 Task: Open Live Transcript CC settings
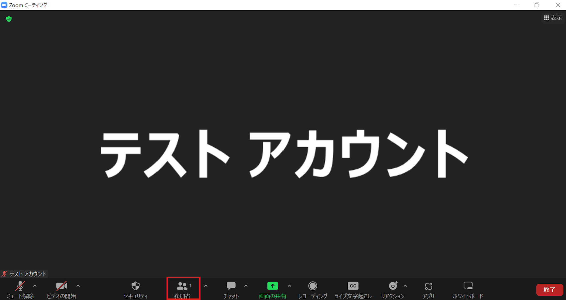coord(353,289)
